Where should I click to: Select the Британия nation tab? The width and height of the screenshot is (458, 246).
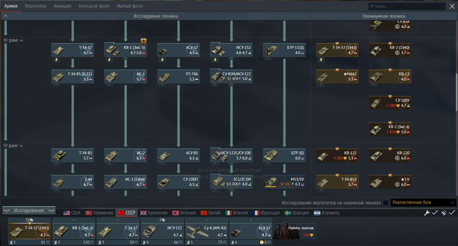(x=154, y=213)
